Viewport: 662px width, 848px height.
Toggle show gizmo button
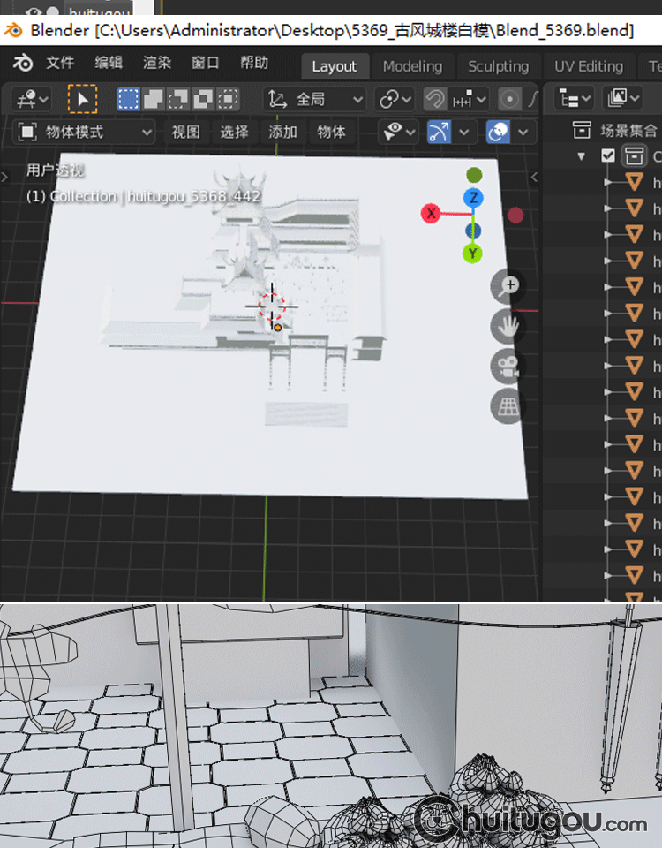pos(439,132)
